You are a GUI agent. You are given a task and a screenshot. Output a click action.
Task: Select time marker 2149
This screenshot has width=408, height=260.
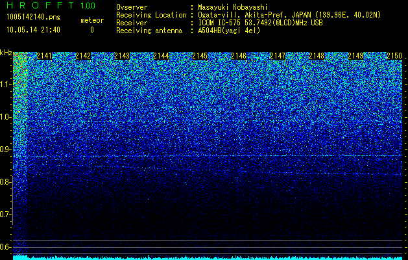tap(355, 56)
